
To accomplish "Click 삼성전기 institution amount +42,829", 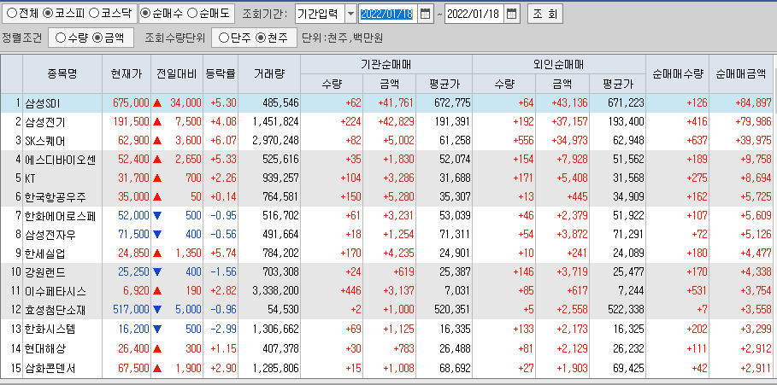I will [x=396, y=122].
